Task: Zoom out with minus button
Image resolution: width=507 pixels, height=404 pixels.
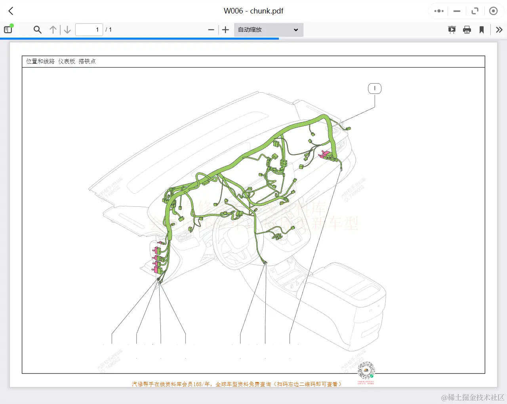Action: pyautogui.click(x=211, y=30)
